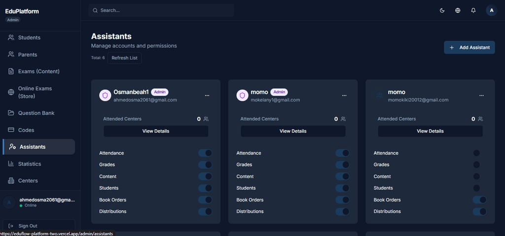Viewport: 505px width, 236px height.
Task: Click shield avatar of momo admin card
Action: point(242,95)
